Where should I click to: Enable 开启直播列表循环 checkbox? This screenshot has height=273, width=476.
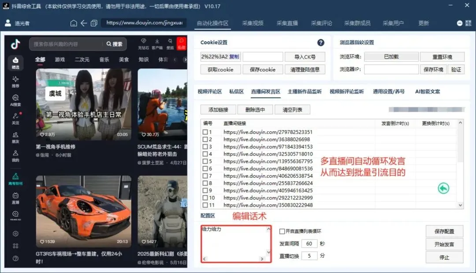282,232
